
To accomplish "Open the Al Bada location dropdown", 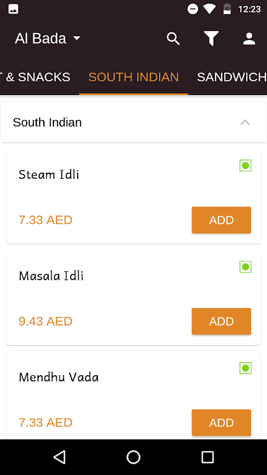I will tap(48, 39).
